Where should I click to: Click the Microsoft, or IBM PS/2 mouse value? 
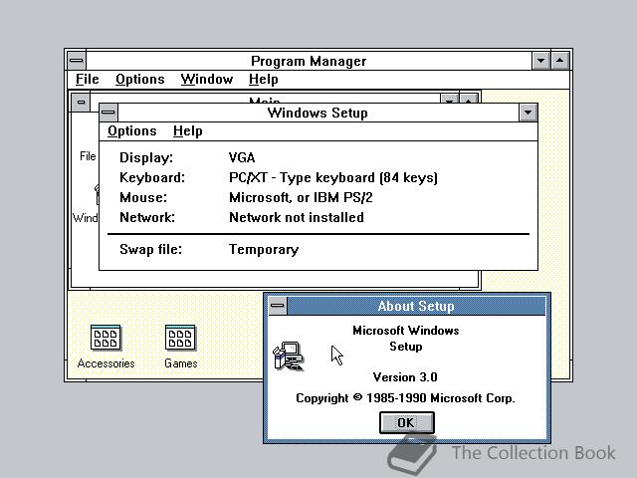click(301, 197)
